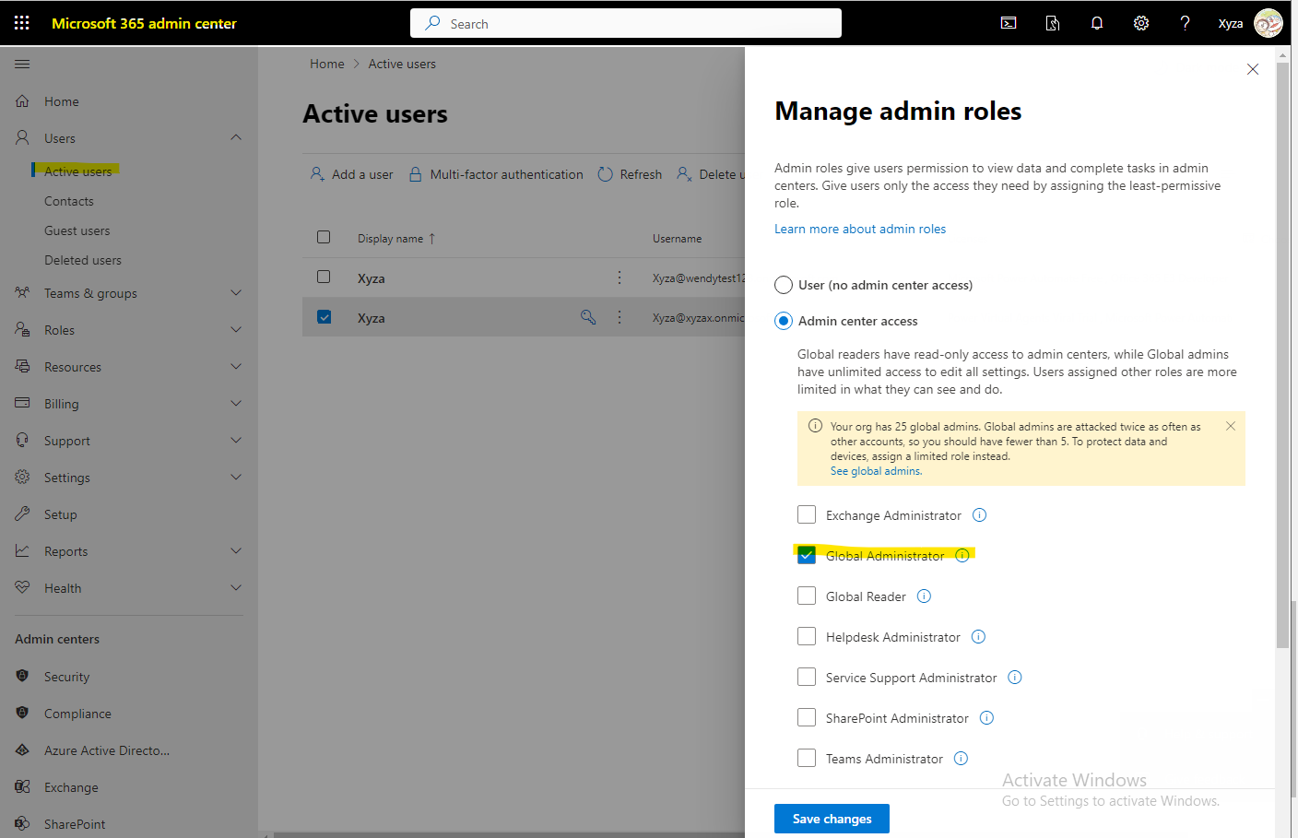Click the Refresh icon above the user list
This screenshot has width=1298, height=838.
[x=606, y=173]
